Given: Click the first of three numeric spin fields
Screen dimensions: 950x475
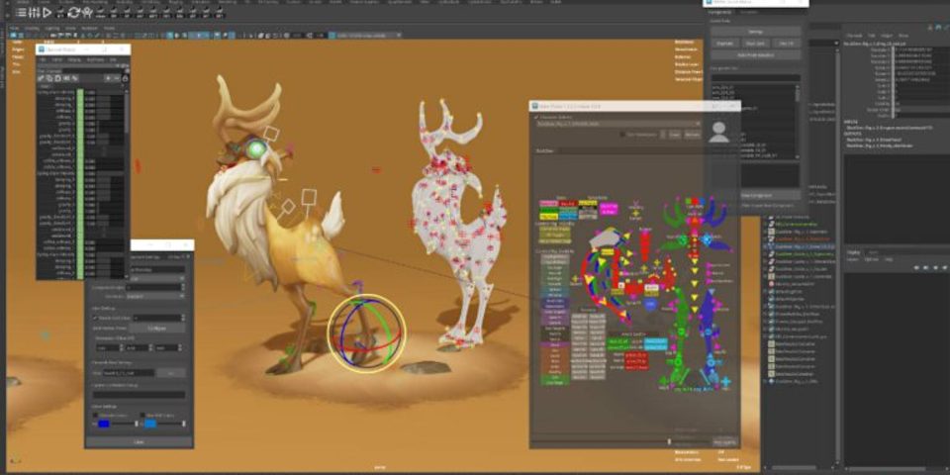Looking at the screenshot, I should coord(109,347).
